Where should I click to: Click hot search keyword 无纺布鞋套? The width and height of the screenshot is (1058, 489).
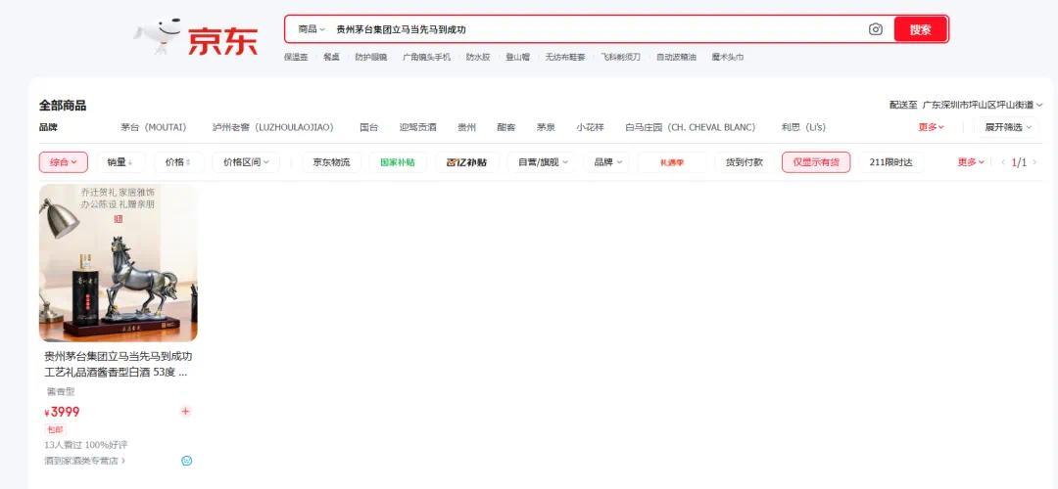point(565,58)
